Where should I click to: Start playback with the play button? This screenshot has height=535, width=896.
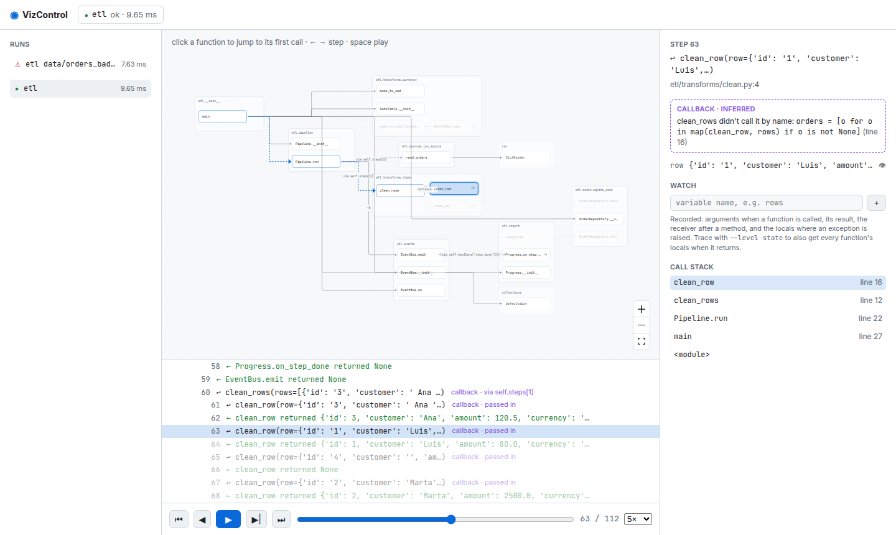[228, 519]
